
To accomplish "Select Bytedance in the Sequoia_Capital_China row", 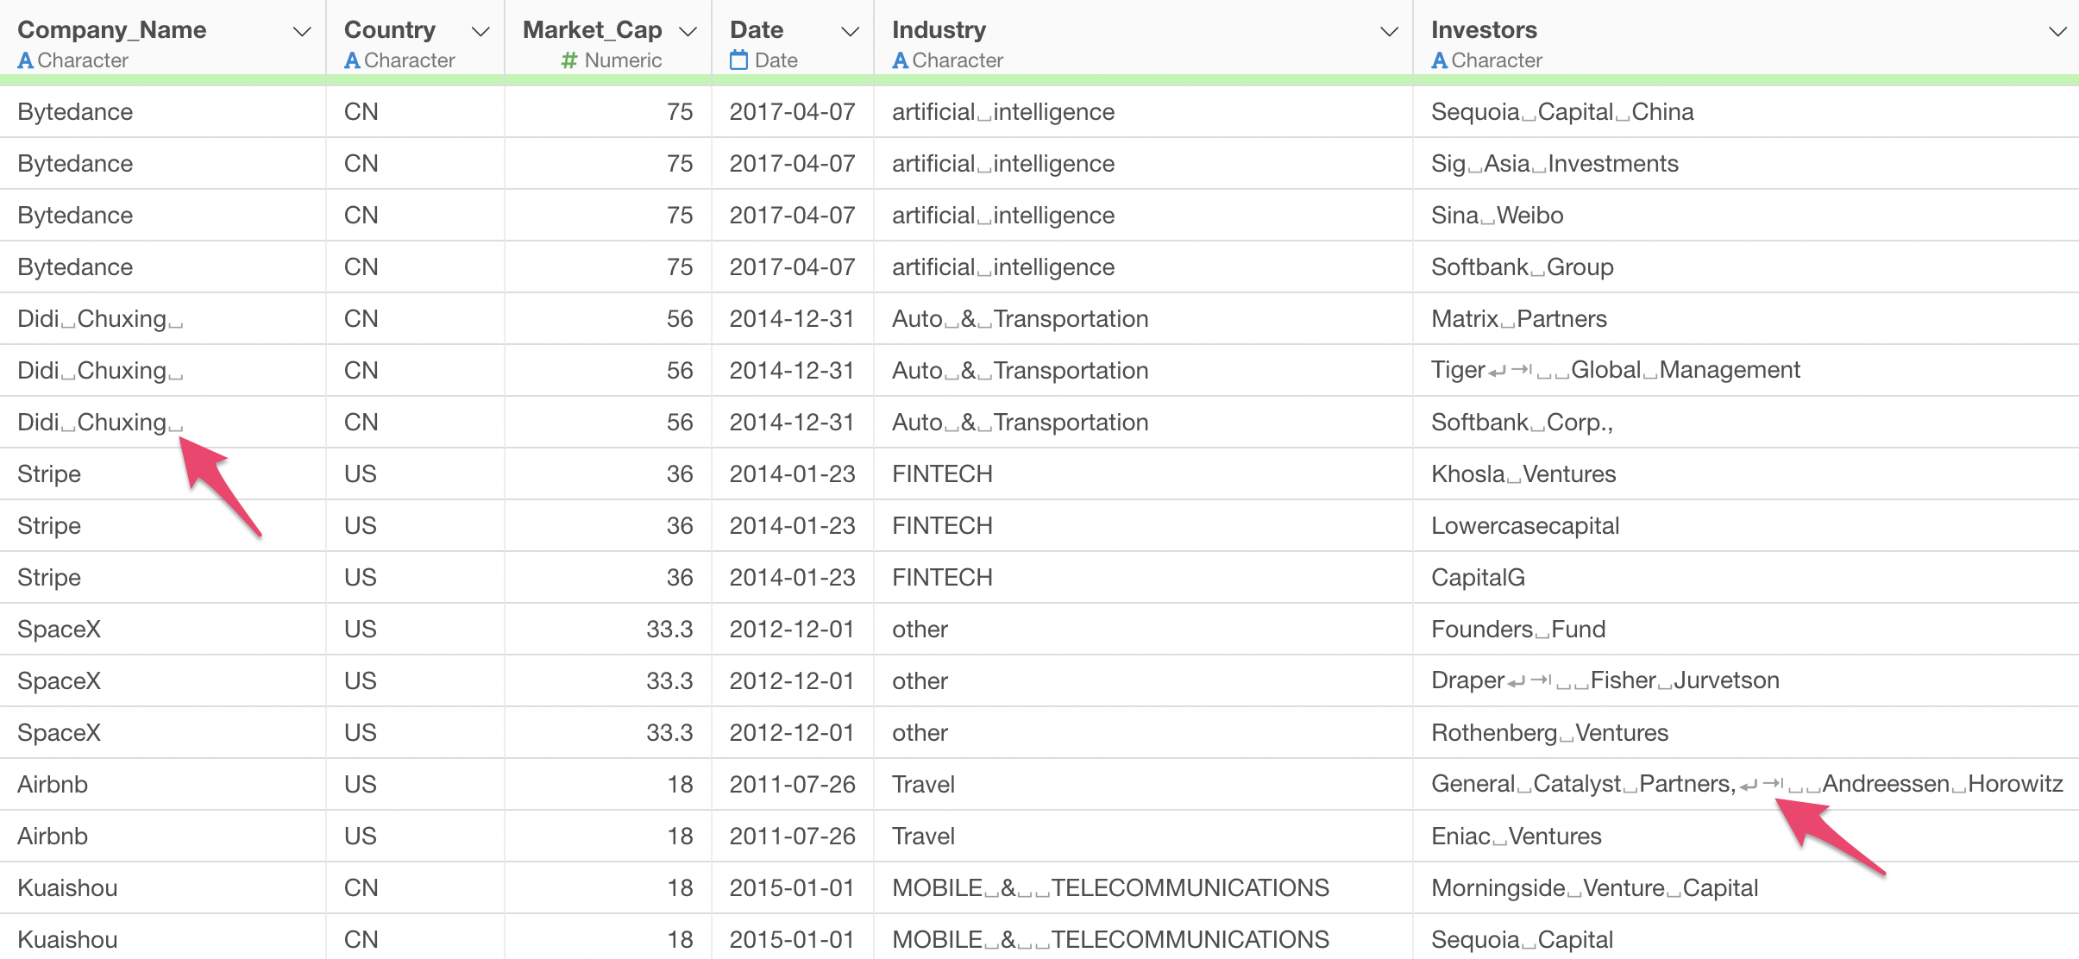I will point(163,112).
